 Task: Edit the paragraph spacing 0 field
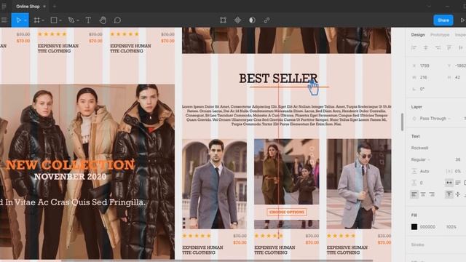point(422,183)
